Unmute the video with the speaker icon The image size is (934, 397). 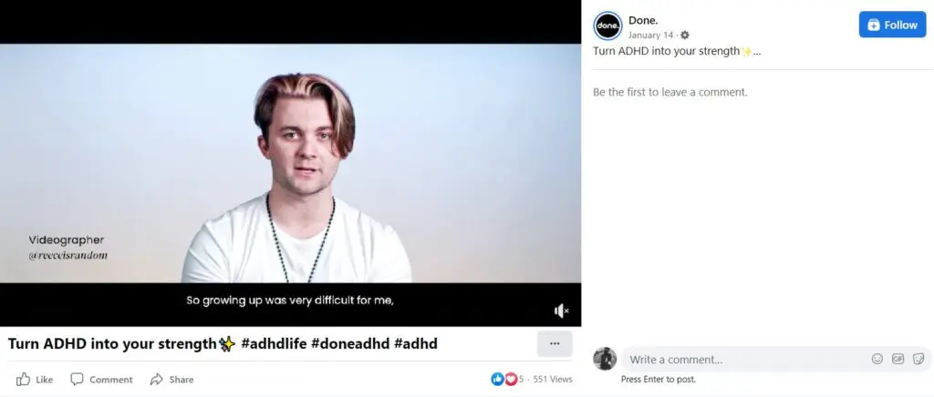[561, 310]
